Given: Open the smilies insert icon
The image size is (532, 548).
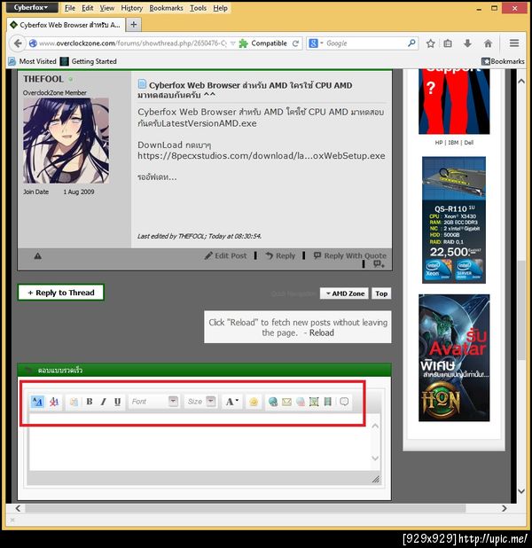Looking at the screenshot, I should [254, 402].
